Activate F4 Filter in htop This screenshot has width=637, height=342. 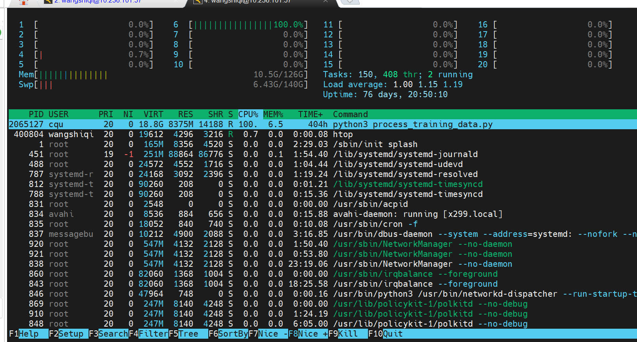[x=148, y=334]
